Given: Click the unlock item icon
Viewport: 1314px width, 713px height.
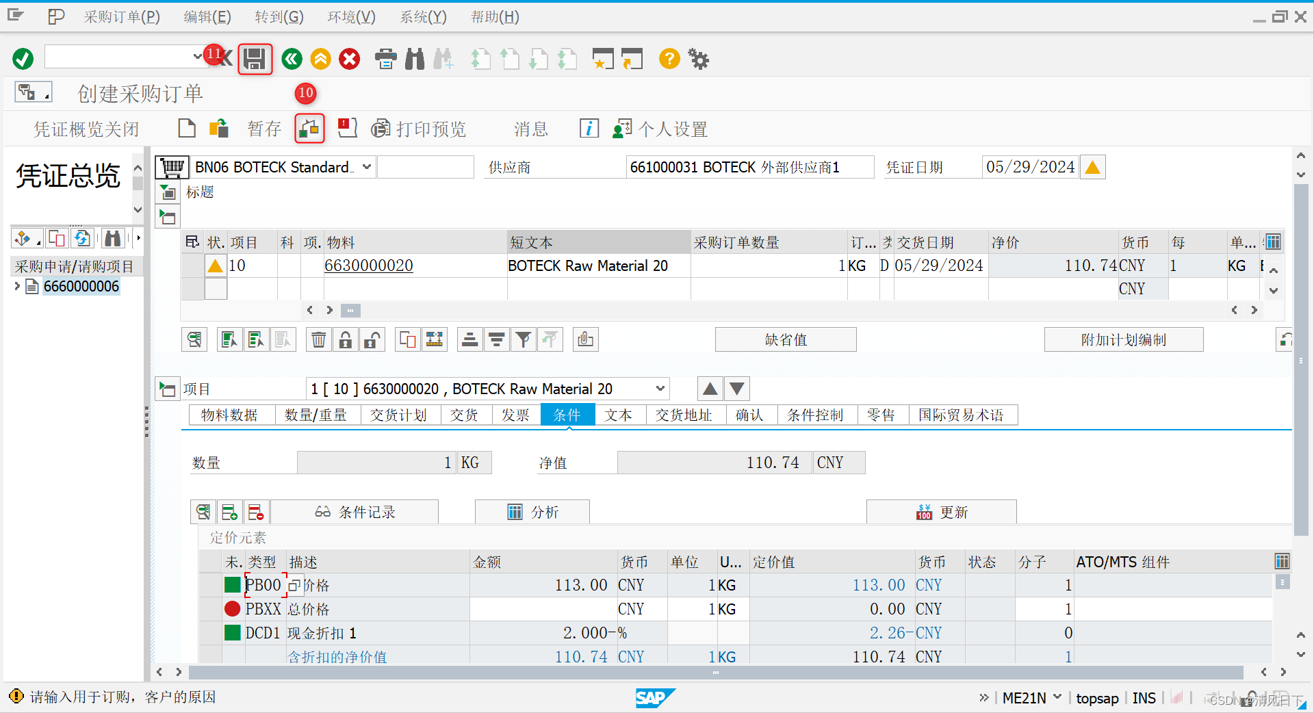Looking at the screenshot, I should click(x=372, y=339).
